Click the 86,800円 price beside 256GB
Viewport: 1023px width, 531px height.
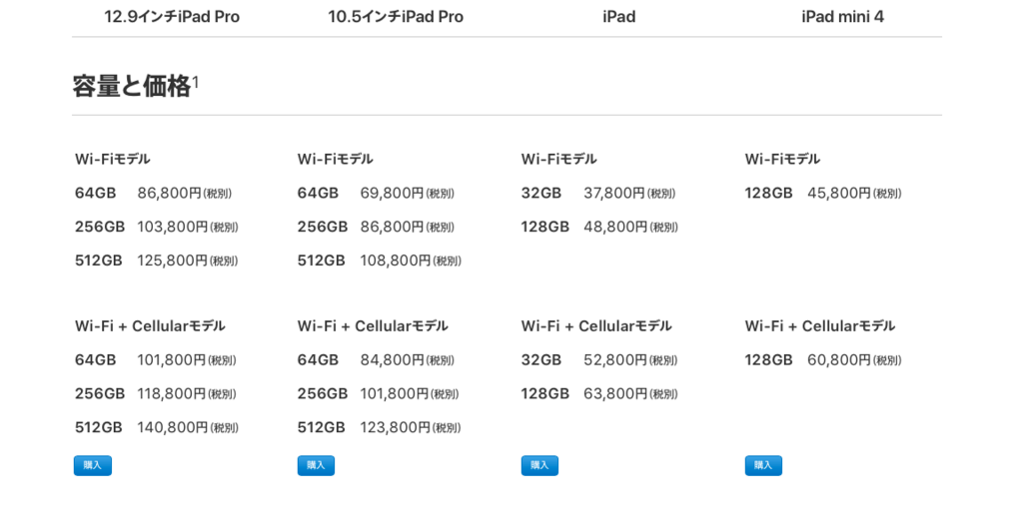pos(392,227)
